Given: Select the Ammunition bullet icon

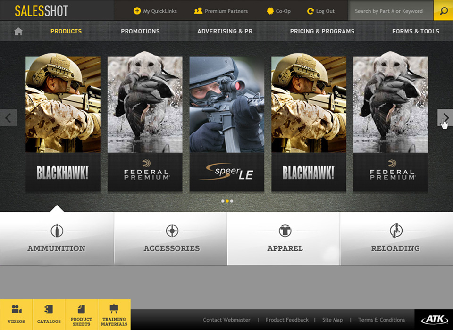Looking at the screenshot, I should [57, 231].
